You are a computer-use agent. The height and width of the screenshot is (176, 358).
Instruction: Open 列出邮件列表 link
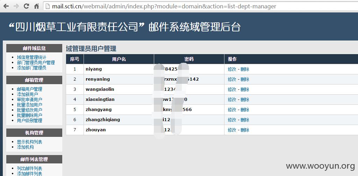pyautogui.click(x=29, y=168)
